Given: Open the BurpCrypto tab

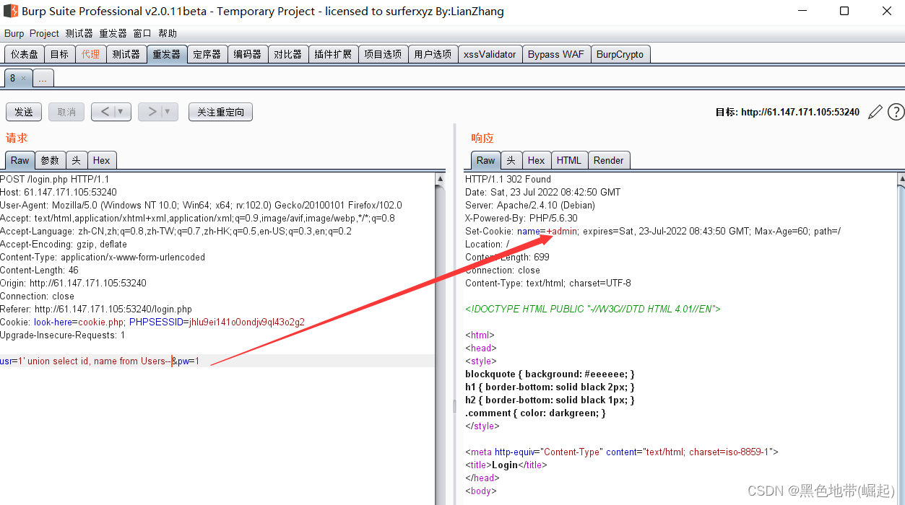Looking at the screenshot, I should 620,54.
